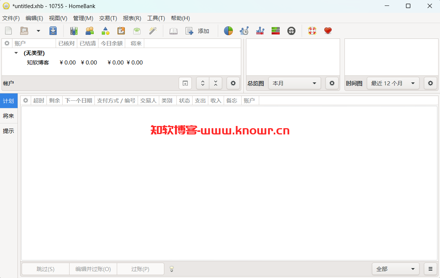
Task: Open the hamburger menu button at bottom right
Action: pyautogui.click(x=430, y=269)
